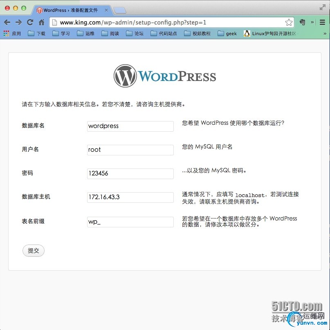Image resolution: width=330 pixels, height=330 pixels.
Task: Click the browser forward arrow
Action: 18,22
